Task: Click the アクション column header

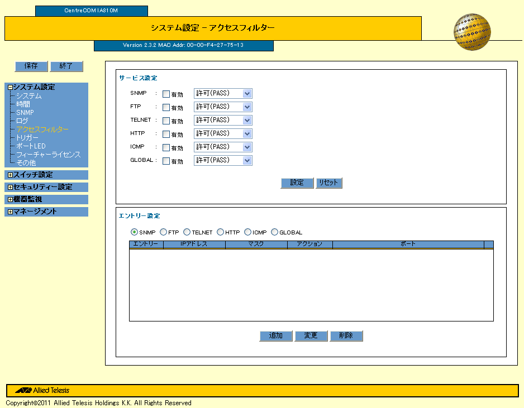Action: 310,244
